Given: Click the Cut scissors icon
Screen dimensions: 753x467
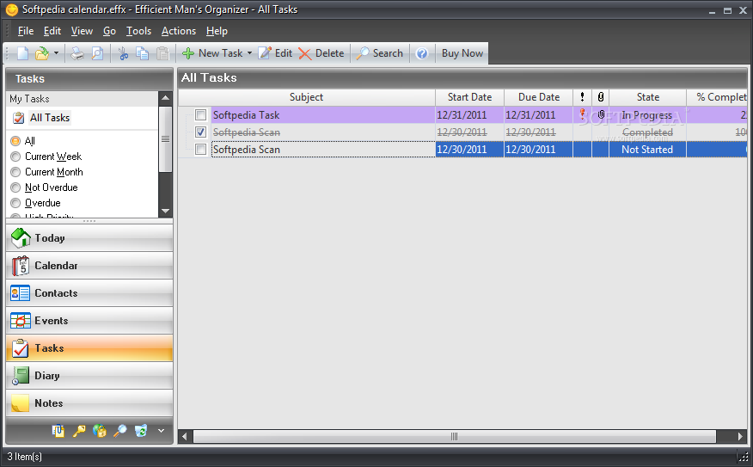Looking at the screenshot, I should tap(124, 53).
